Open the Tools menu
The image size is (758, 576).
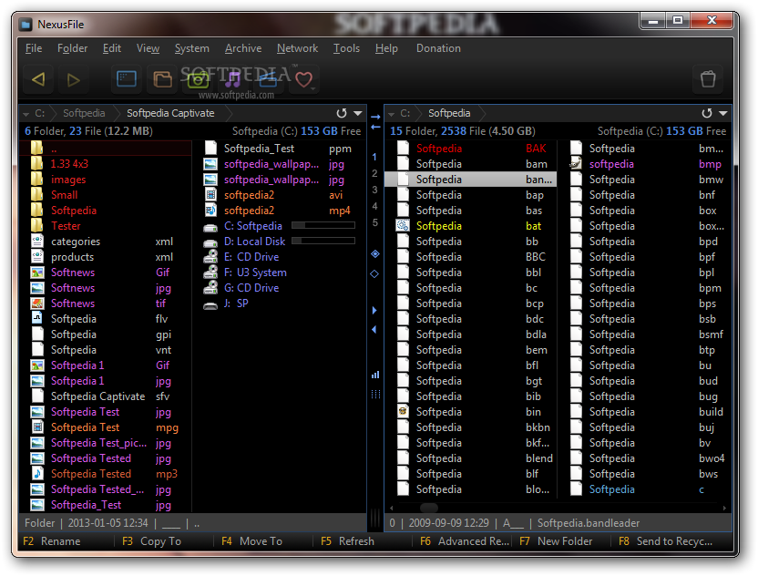point(346,48)
